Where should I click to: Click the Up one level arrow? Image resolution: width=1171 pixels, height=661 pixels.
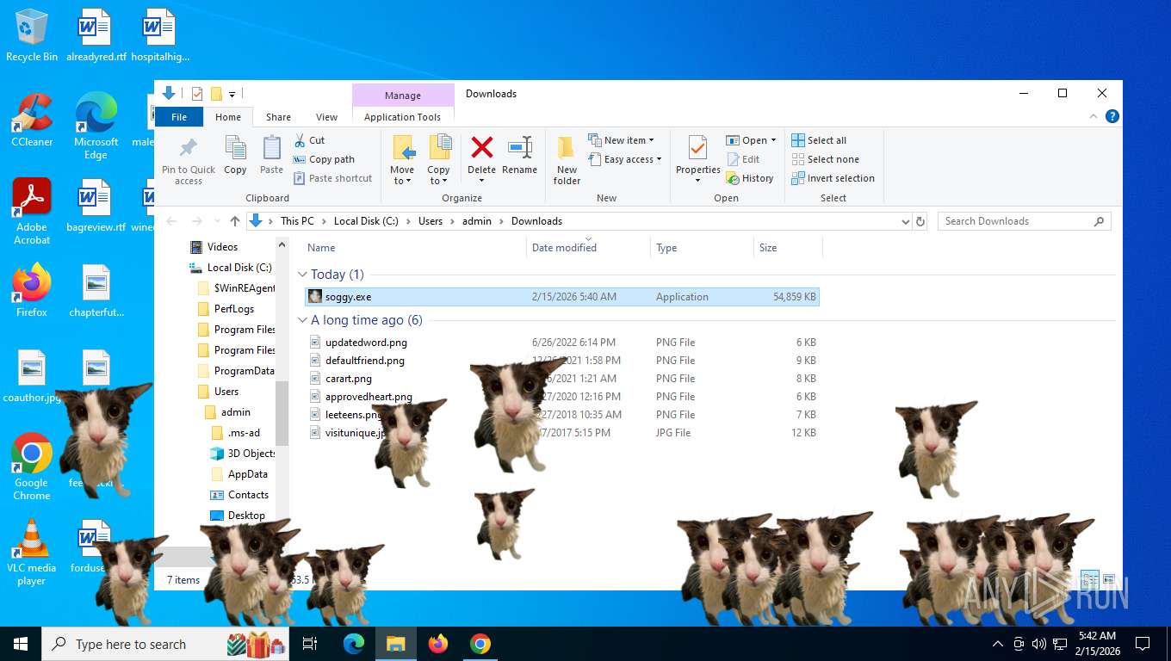[x=235, y=221]
